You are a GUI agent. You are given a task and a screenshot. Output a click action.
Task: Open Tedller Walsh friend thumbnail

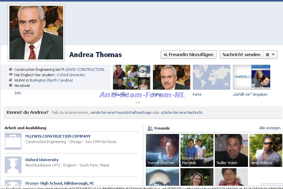click(x=231, y=150)
